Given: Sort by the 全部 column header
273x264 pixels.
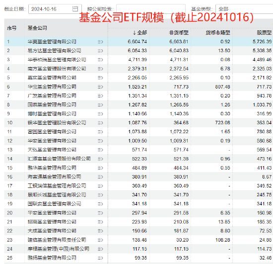Looking at the screenshot, I should pos(140,33).
